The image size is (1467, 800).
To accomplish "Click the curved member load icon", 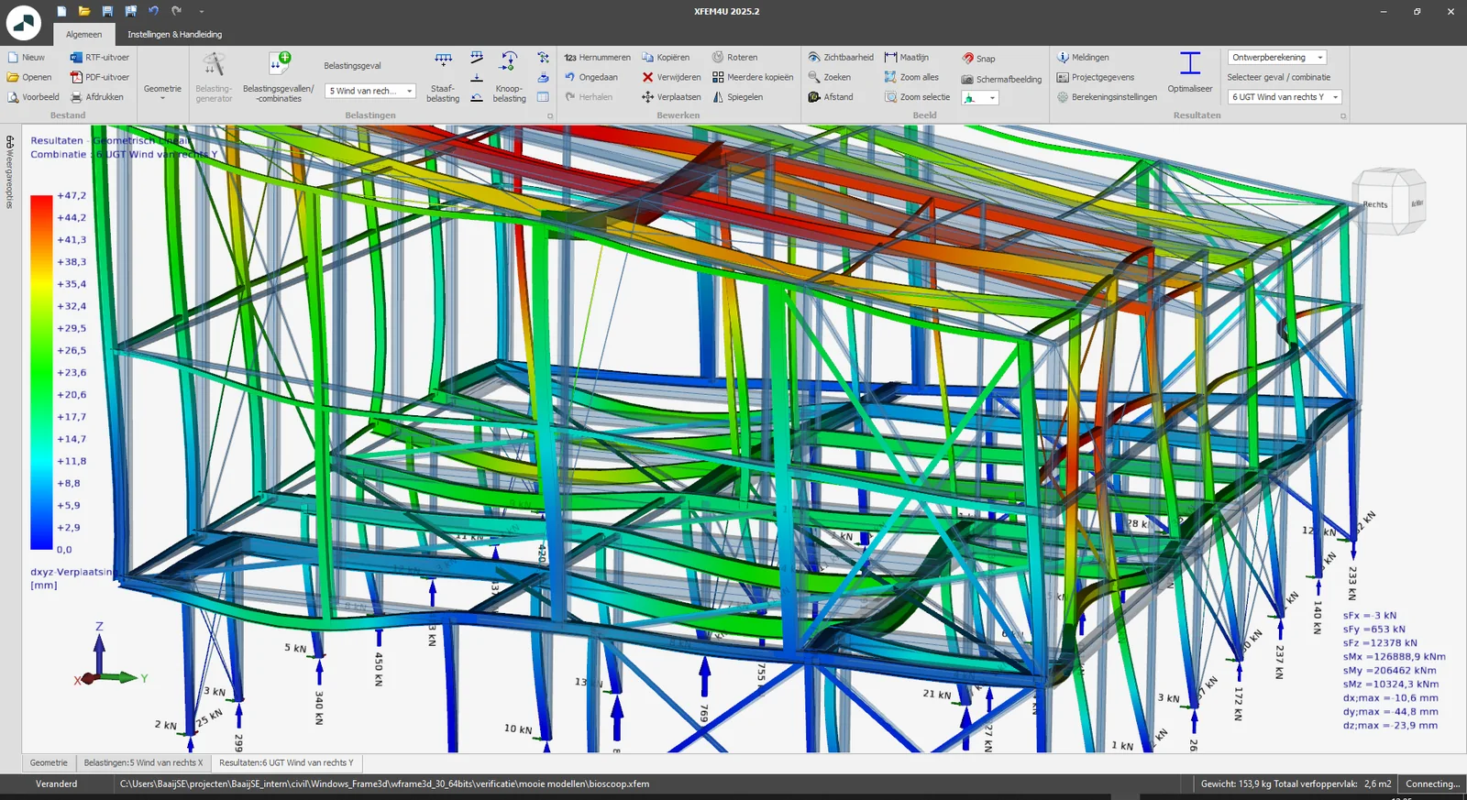I will point(477,97).
